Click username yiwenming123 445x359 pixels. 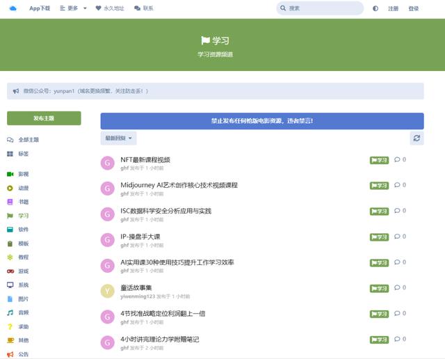point(138,296)
